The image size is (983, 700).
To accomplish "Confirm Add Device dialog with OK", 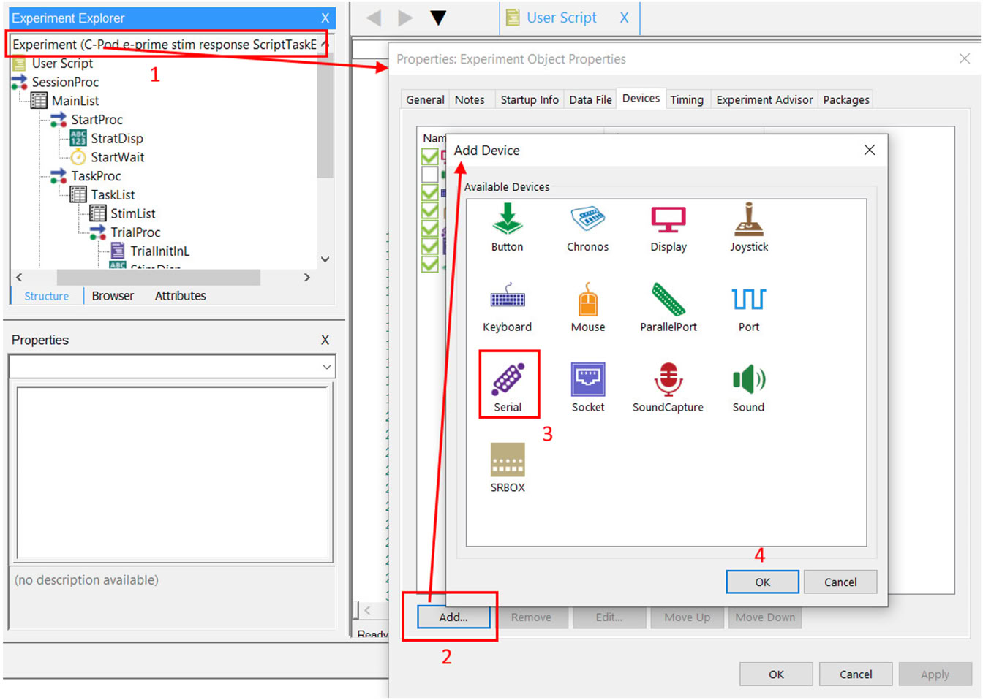I will (x=762, y=582).
